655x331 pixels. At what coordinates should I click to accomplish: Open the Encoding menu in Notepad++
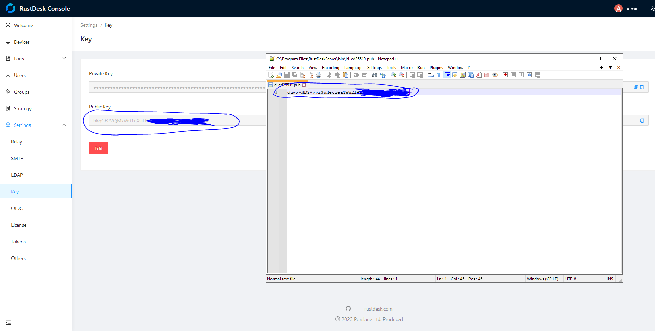pos(330,67)
